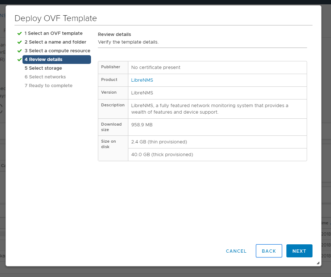The image size is (331, 277).
Task: Open step 2 'Select a name and folder'
Action: [55, 42]
